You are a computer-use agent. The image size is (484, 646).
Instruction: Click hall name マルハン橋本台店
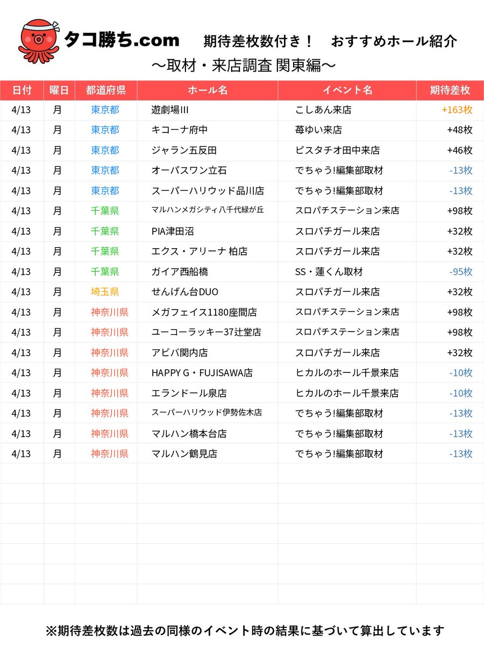(189, 433)
